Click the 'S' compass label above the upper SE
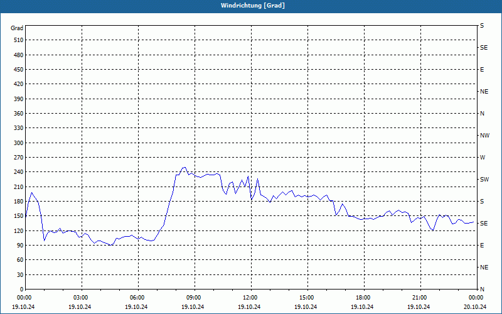This screenshot has width=502, height=314. click(x=482, y=26)
